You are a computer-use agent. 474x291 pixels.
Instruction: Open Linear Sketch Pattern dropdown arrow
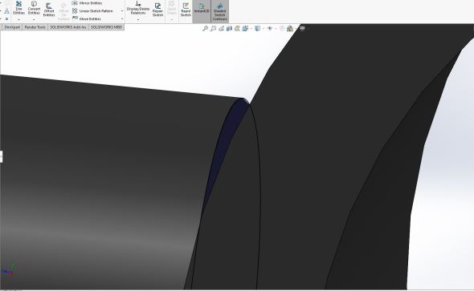pos(122,11)
